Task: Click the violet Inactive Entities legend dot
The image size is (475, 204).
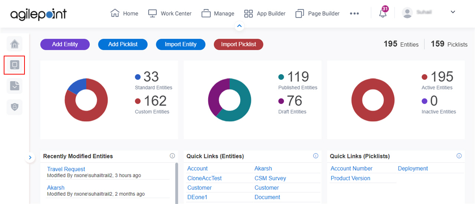Action: [x=425, y=101]
